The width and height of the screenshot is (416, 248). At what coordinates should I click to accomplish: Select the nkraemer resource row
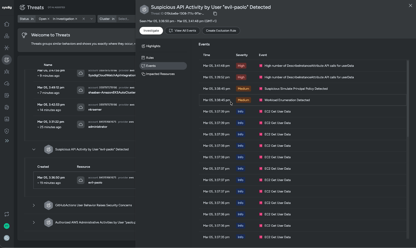(84, 107)
